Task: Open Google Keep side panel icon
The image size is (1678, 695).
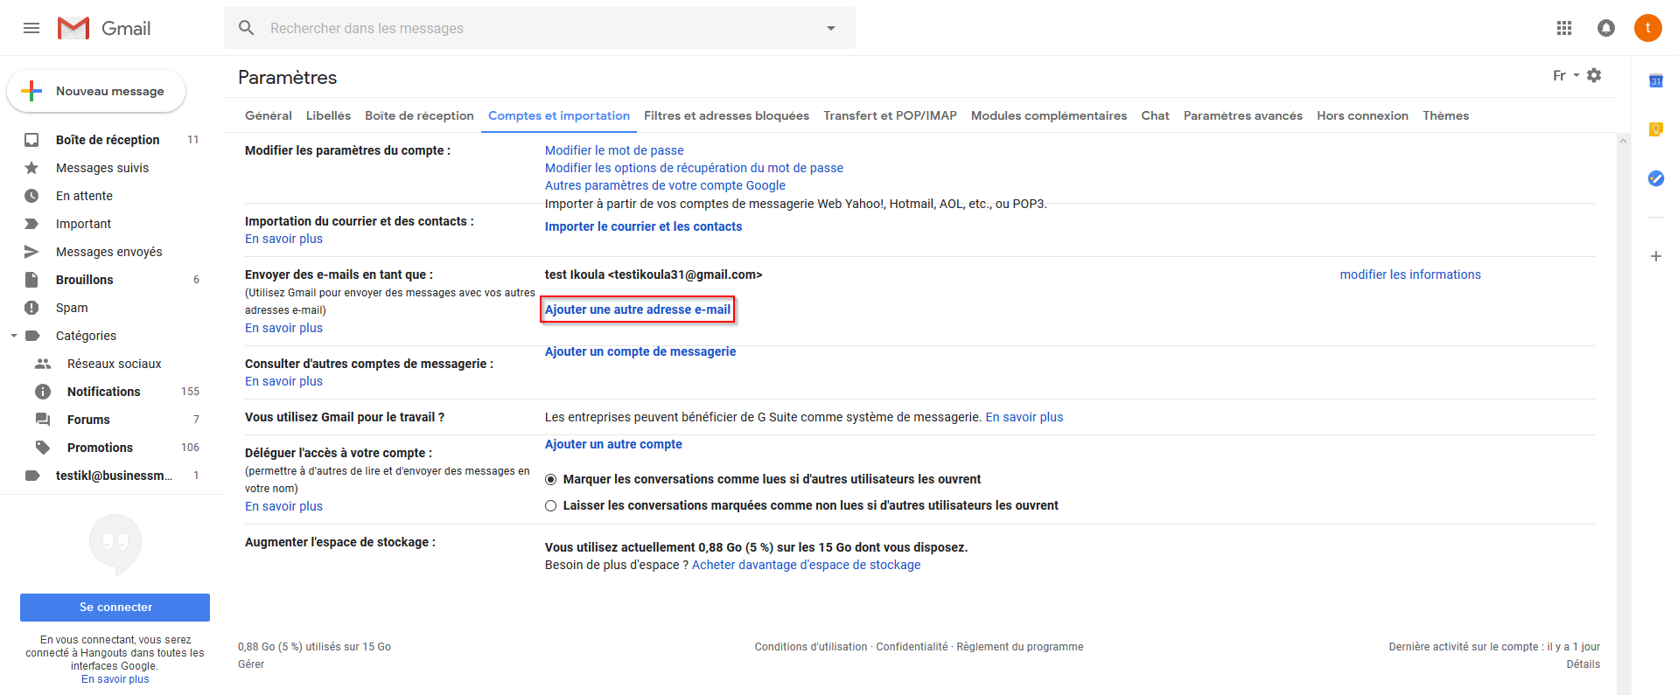Action: pos(1656,129)
